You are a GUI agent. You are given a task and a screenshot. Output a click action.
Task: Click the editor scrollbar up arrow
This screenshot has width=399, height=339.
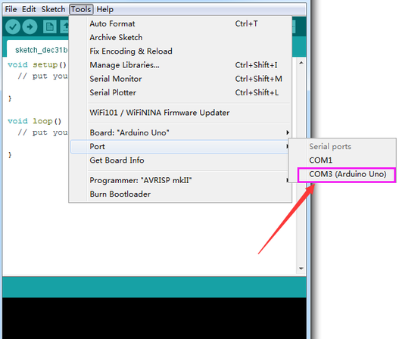pyautogui.click(x=301, y=63)
